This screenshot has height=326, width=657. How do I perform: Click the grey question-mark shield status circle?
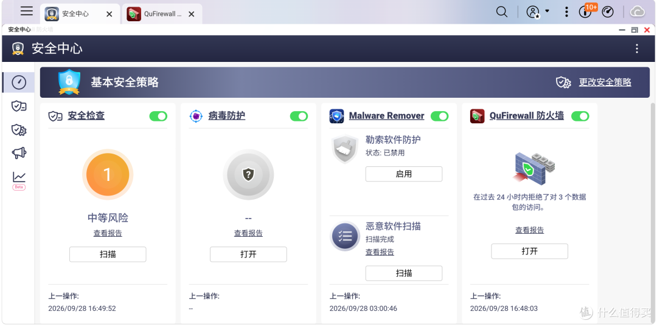(x=248, y=174)
